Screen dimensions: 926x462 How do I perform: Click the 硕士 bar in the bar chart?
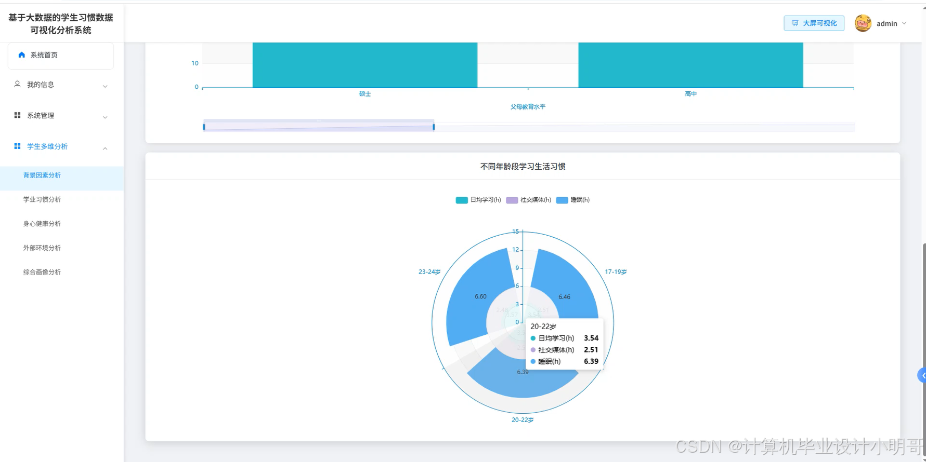pyautogui.click(x=365, y=65)
